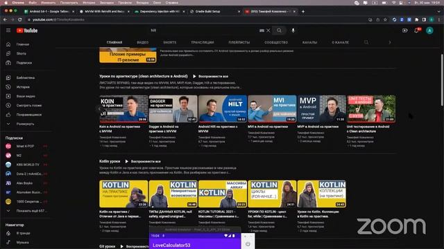
Task: Click the emulator power button
Action: [248, 243]
